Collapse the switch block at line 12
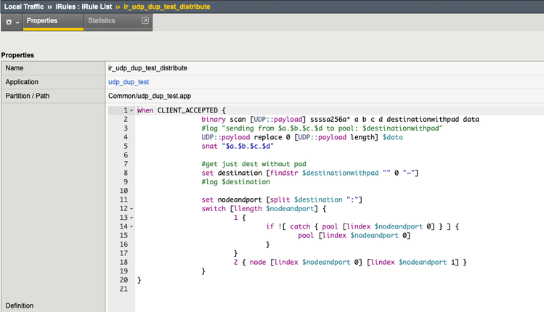 pos(131,208)
